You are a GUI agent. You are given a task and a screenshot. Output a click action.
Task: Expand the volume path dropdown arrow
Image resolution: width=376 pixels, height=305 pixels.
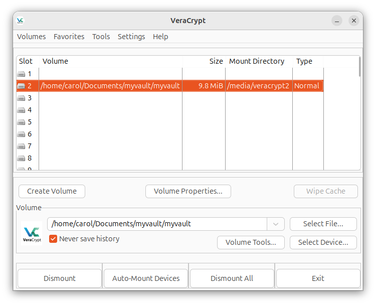pos(276,224)
